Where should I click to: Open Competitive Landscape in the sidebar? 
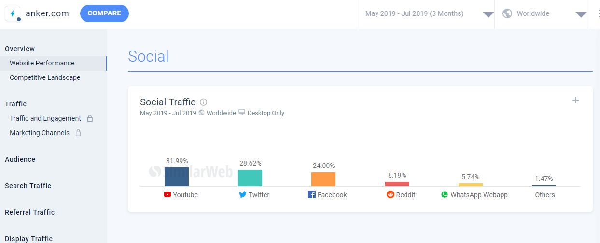45,77
